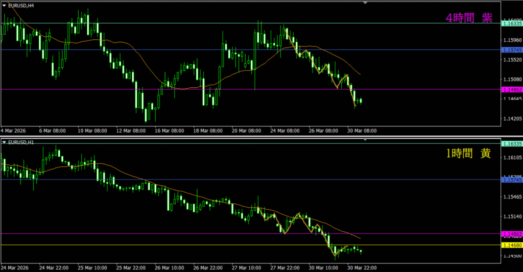Click the triangle icon beside EURUSD,H1 title
This screenshot has height=272, width=523.
coord(5,141)
